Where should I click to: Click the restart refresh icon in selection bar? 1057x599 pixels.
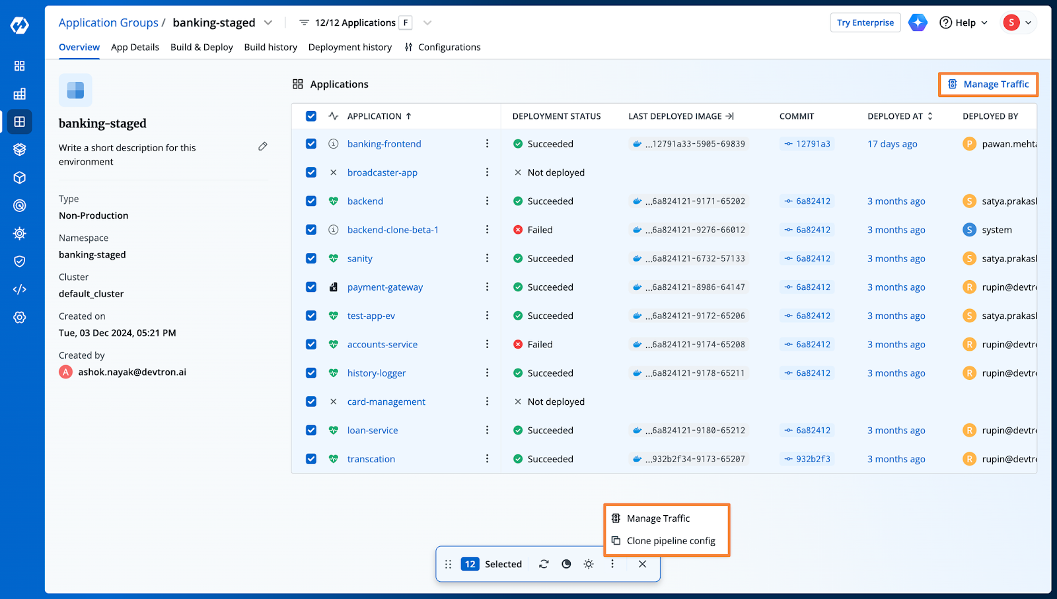coord(544,564)
